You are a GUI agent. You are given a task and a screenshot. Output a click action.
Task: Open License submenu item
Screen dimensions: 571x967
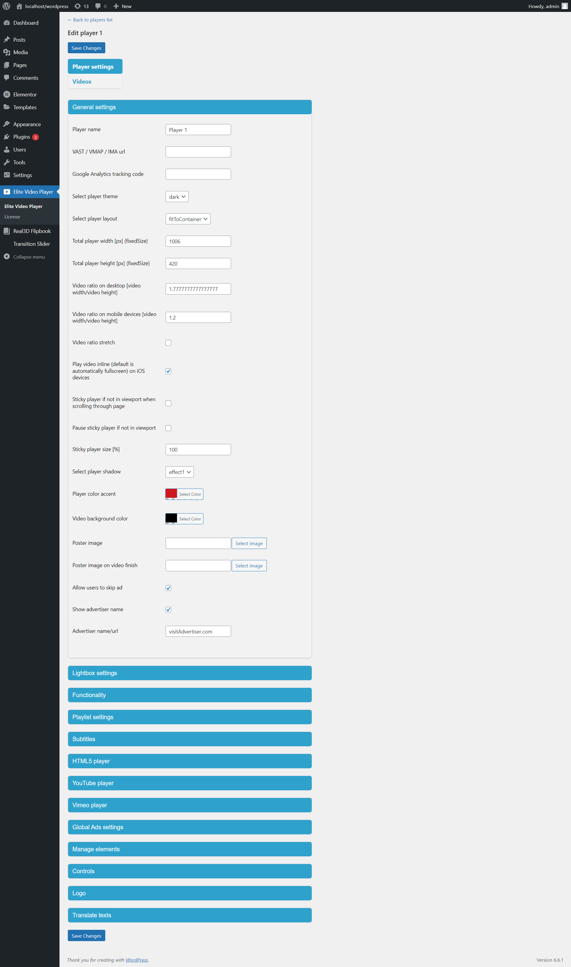pyautogui.click(x=12, y=217)
